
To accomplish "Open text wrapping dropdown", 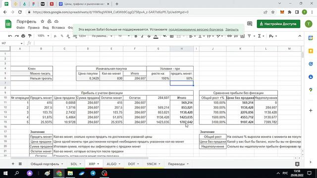I will (x=211, y=36).
